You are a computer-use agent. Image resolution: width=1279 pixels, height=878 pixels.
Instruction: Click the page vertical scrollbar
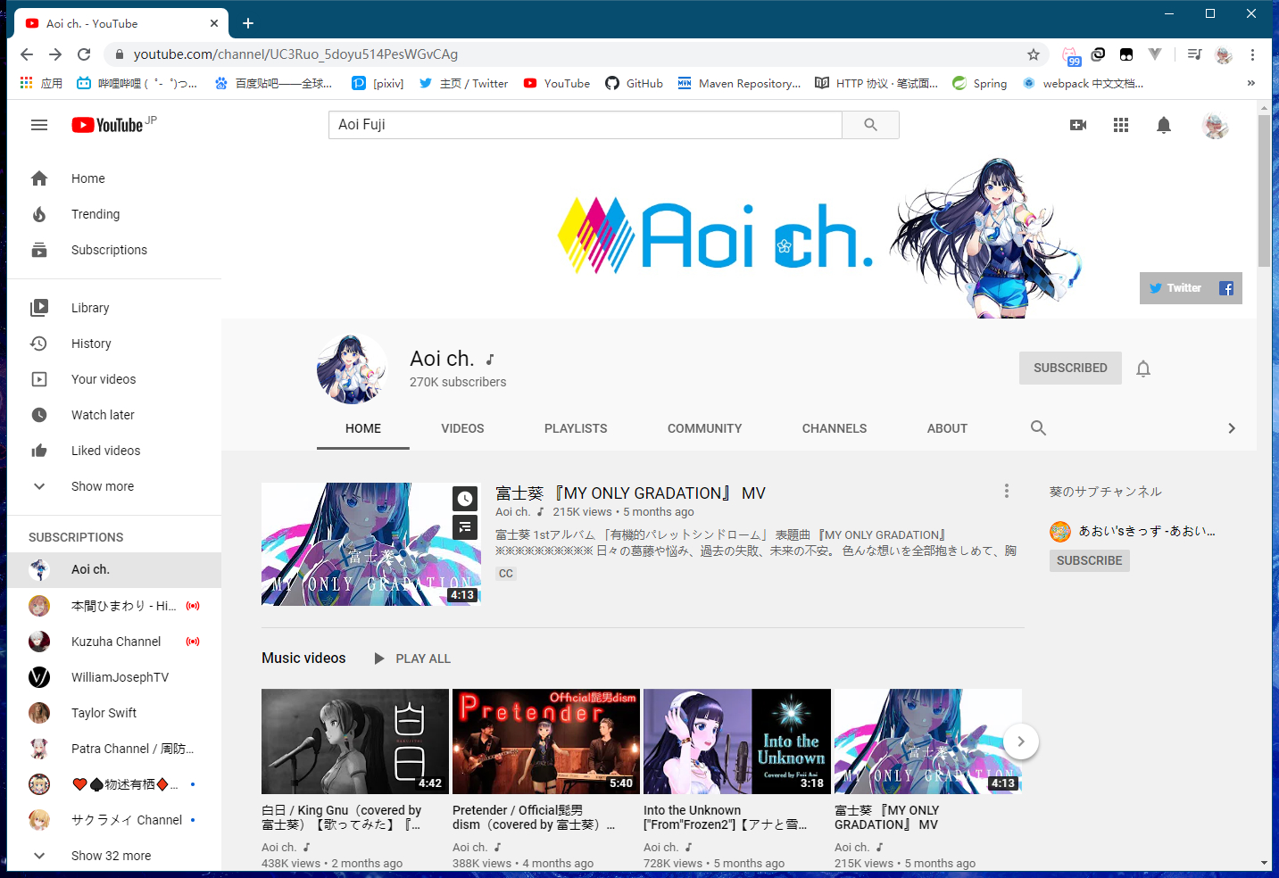click(1264, 192)
